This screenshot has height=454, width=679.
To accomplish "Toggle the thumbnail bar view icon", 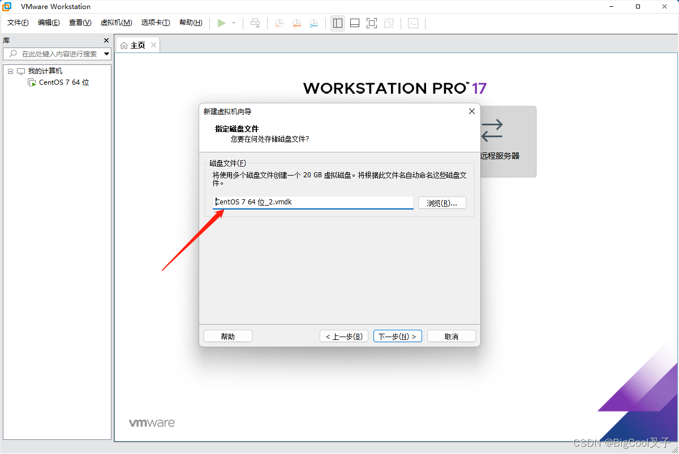I will (x=355, y=23).
